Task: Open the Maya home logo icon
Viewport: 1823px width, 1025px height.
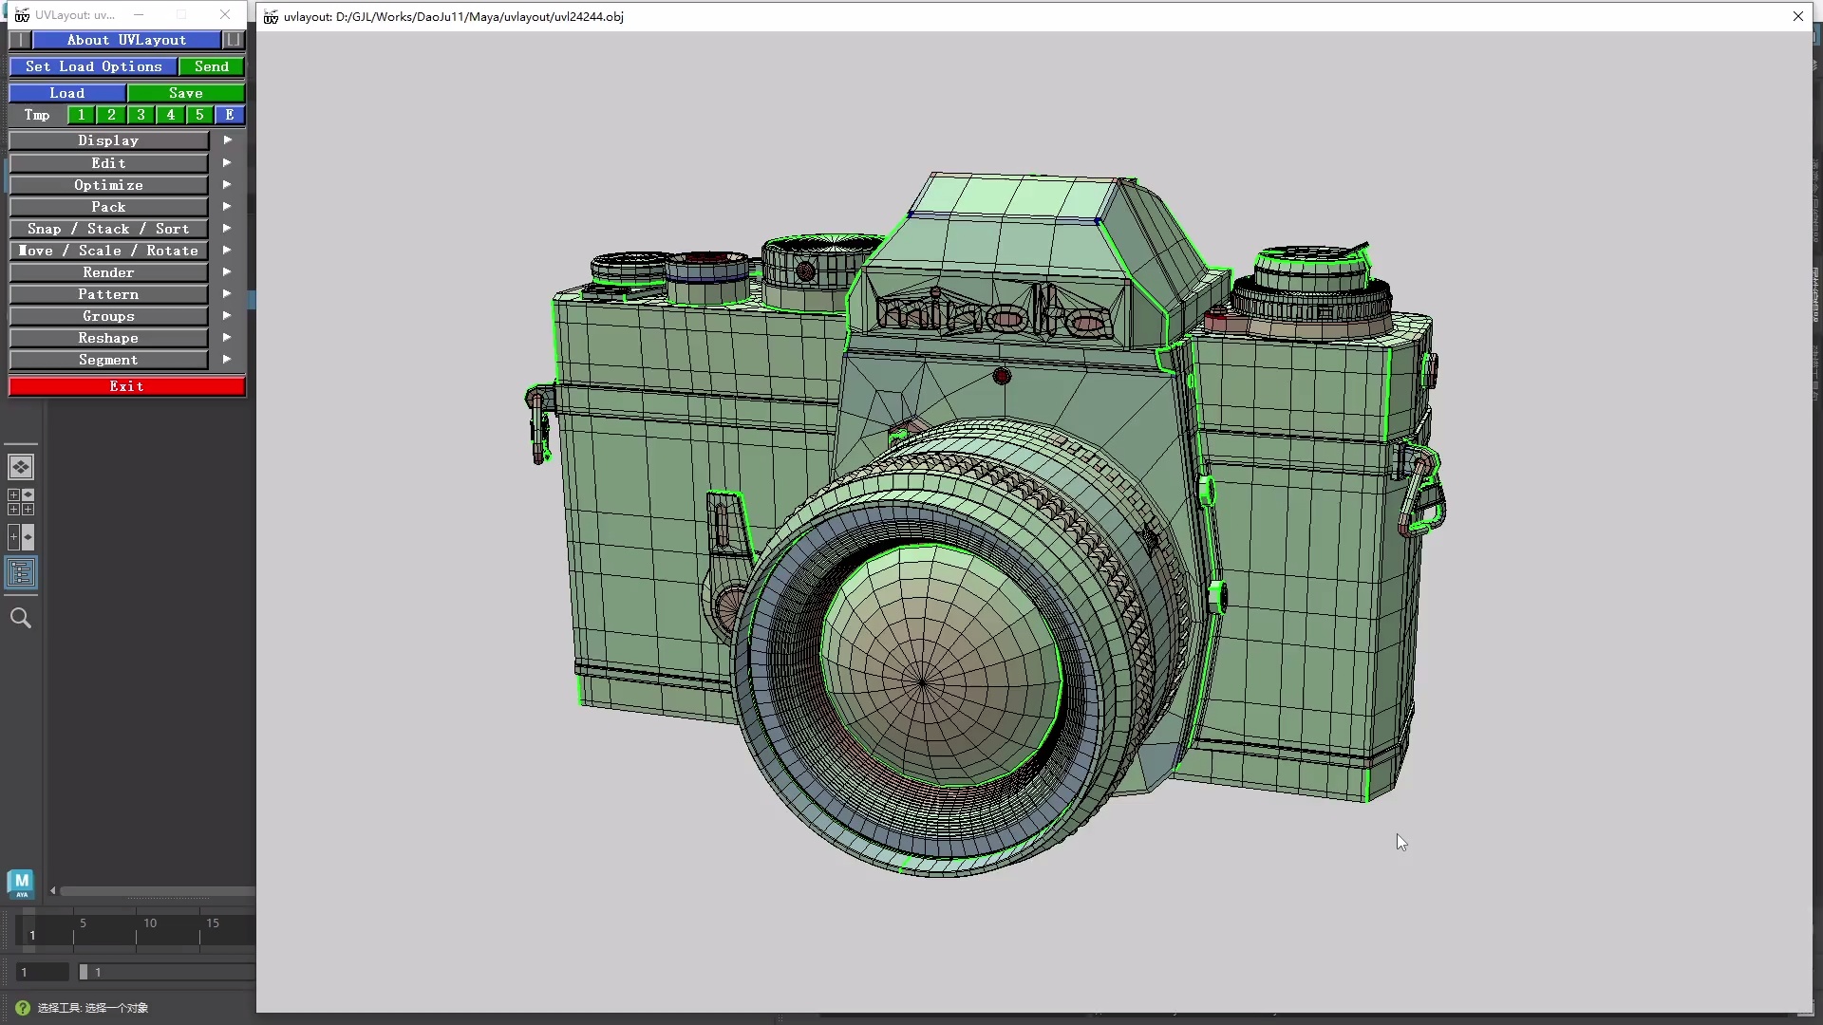Action: (21, 883)
